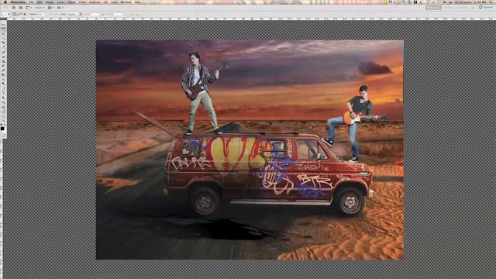496x279 pixels.
Task: Activate the Essentials workspace button
Action: click(x=433, y=8)
